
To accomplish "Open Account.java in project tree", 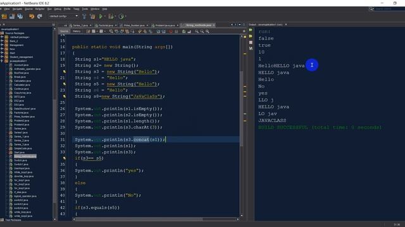I will [21, 65].
